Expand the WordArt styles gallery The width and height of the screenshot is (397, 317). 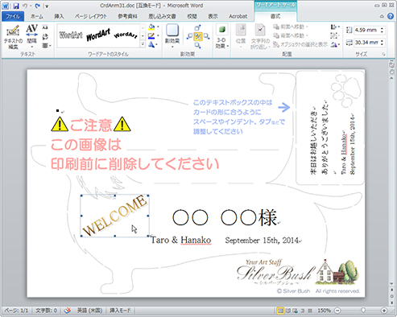[143, 43]
